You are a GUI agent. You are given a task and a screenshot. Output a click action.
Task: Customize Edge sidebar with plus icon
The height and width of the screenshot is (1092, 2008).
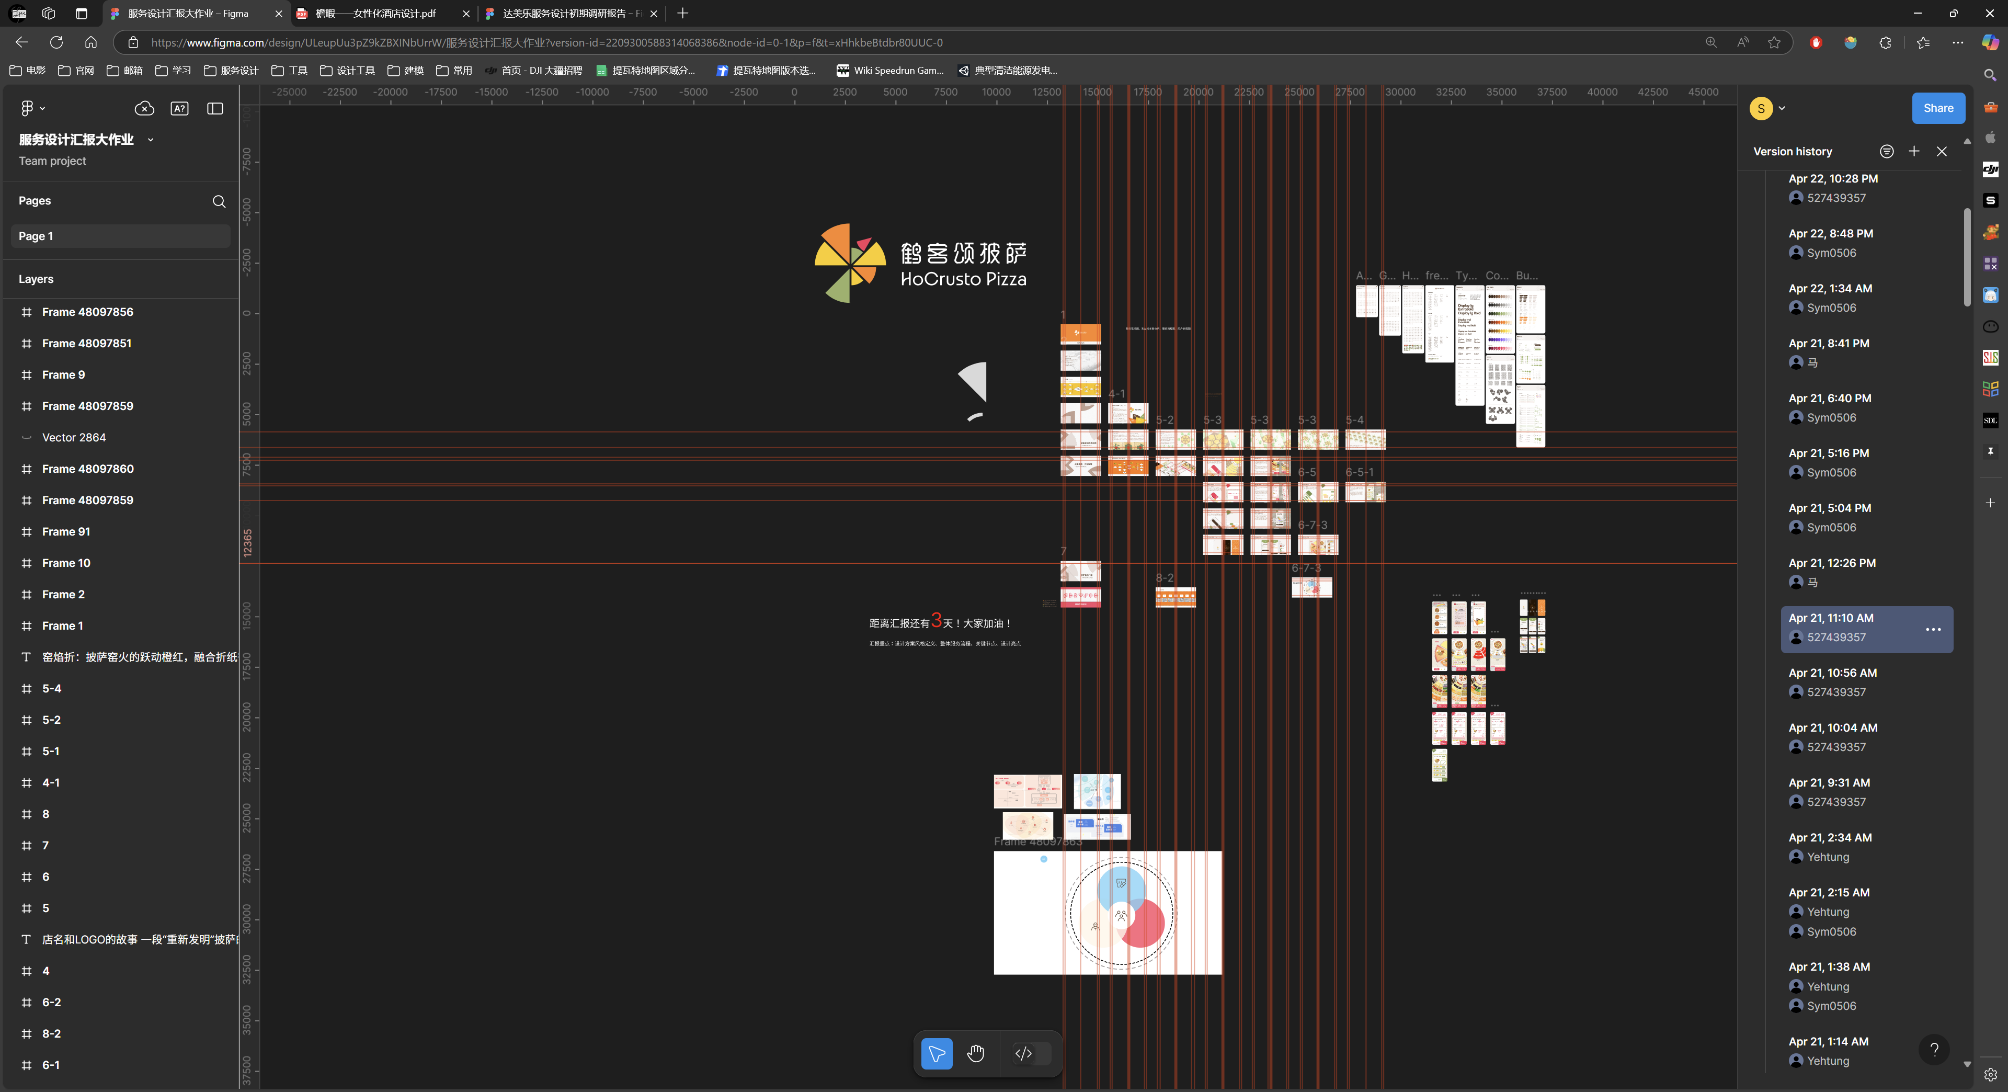[1990, 503]
